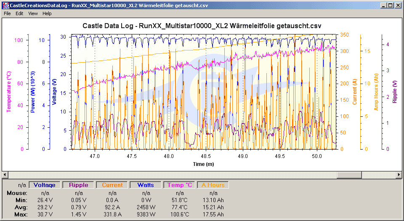Minimize the CastleCreationsDataLog window
Viewport: 404px width, 221px height.
click(x=384, y=5)
